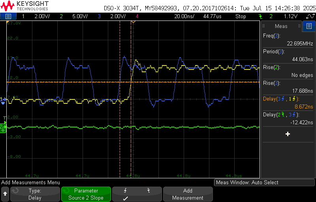
Task: Select channel 4 label in header
Action: tap(137, 16)
